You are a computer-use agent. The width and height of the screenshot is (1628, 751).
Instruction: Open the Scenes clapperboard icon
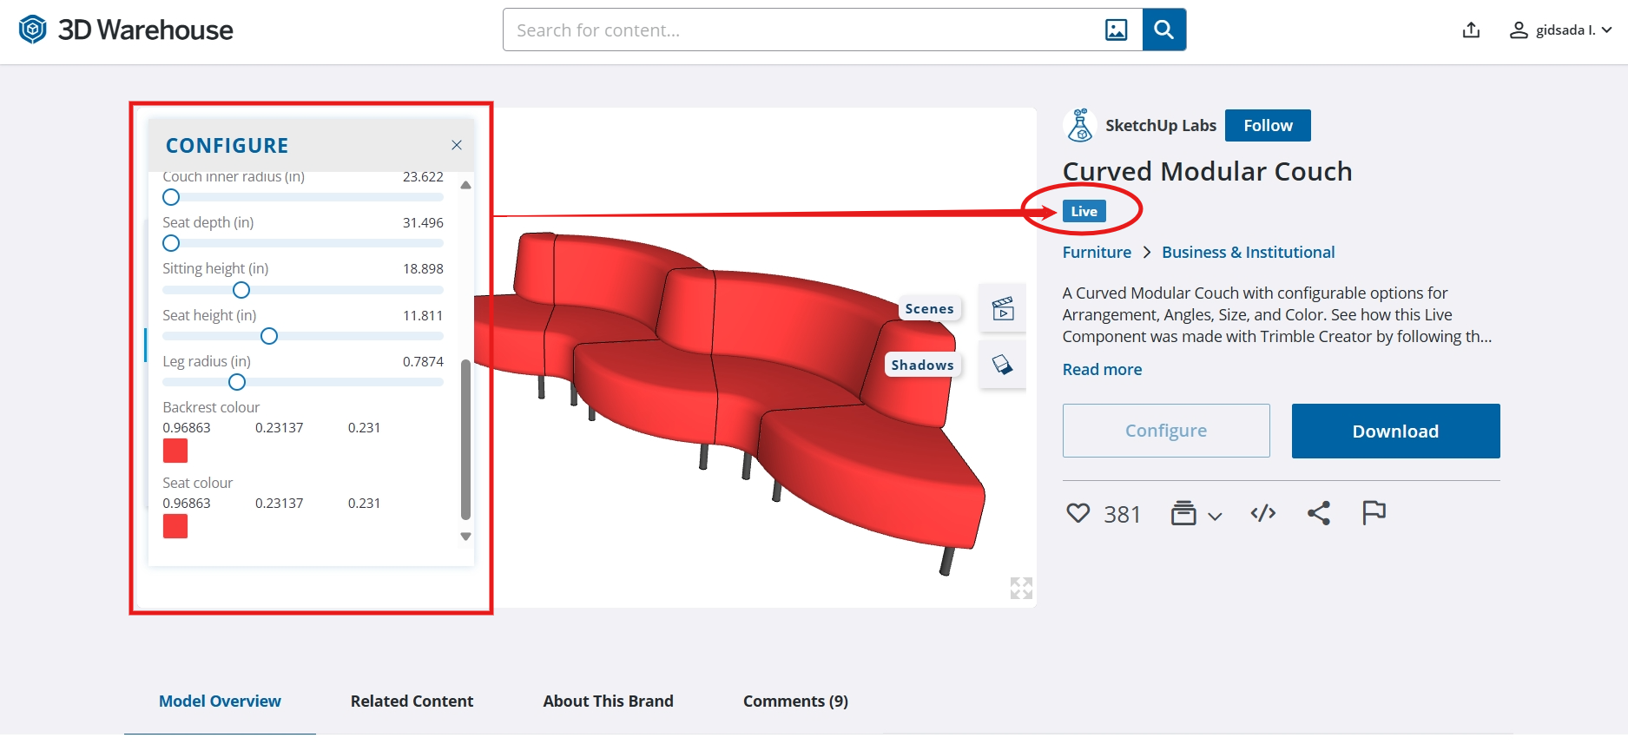(x=1003, y=308)
